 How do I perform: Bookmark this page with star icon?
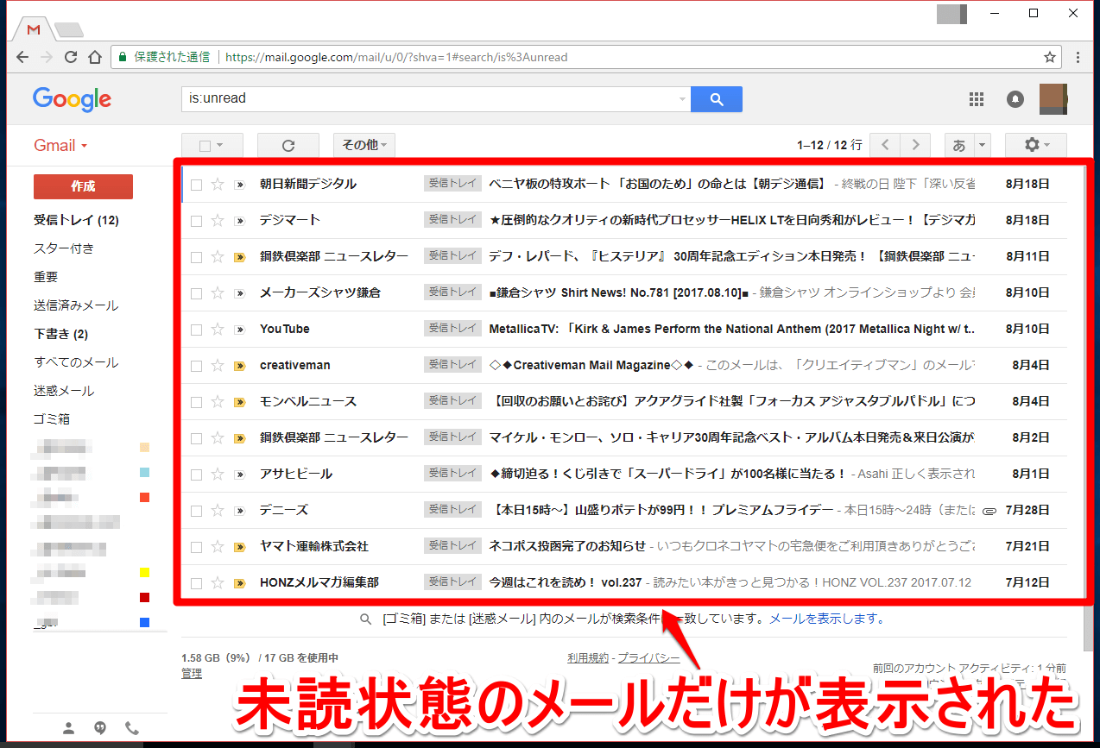tap(1049, 57)
